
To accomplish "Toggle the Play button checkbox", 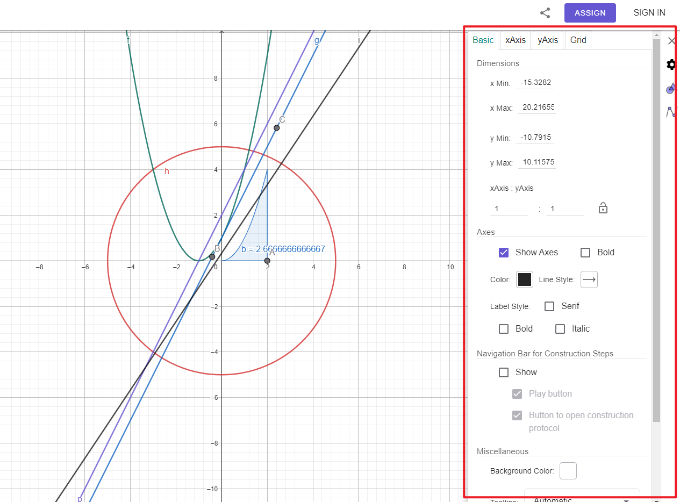I will pyautogui.click(x=517, y=394).
